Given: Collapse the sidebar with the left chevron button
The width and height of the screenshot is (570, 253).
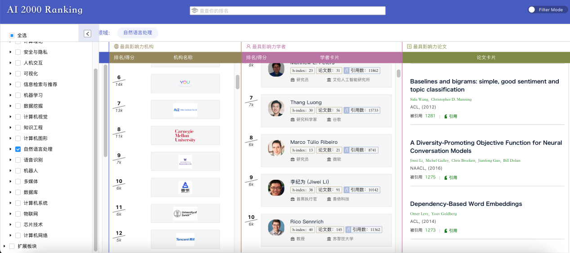Looking at the screenshot, I should (88, 33).
